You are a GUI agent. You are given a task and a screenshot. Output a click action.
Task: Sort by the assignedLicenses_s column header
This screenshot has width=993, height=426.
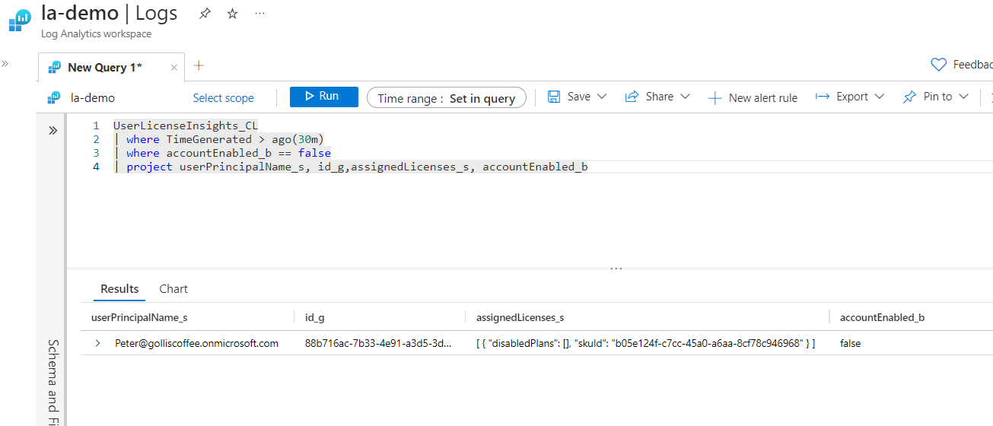[520, 317]
